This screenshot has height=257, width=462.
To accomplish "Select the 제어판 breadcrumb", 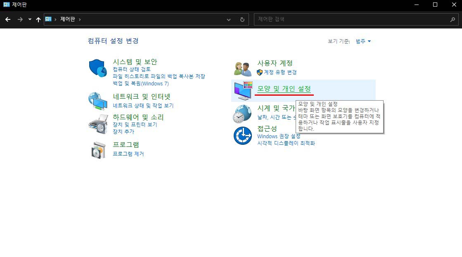I will tap(68, 19).
